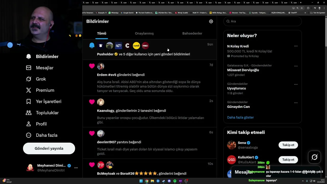Open Google Gemini bookmark
The height and width of the screenshot is (184, 327).
127,13
